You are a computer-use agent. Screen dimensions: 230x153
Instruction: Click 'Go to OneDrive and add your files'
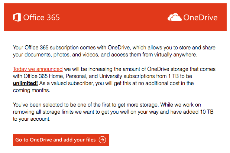61,140
